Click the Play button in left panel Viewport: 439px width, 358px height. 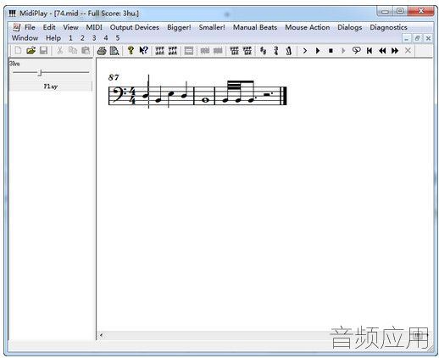[51, 87]
